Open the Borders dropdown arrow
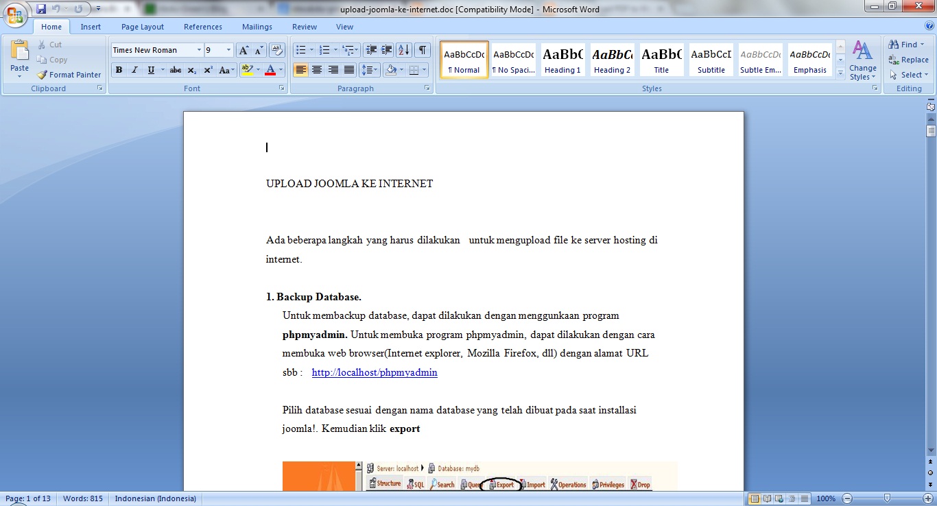Viewport: 937px width, 506px height. click(423, 70)
